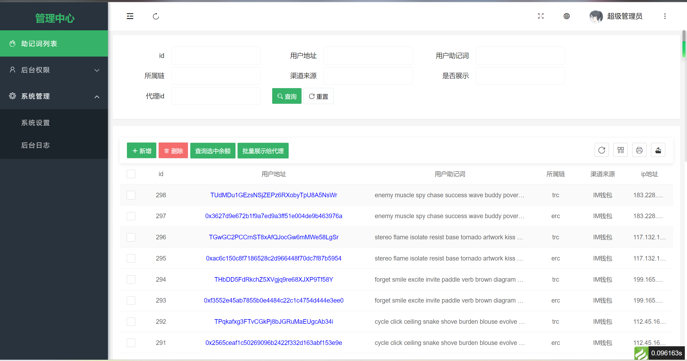The width and height of the screenshot is (687, 361).
Task: Expand the 后台权限 menu item
Action: [x=54, y=70]
